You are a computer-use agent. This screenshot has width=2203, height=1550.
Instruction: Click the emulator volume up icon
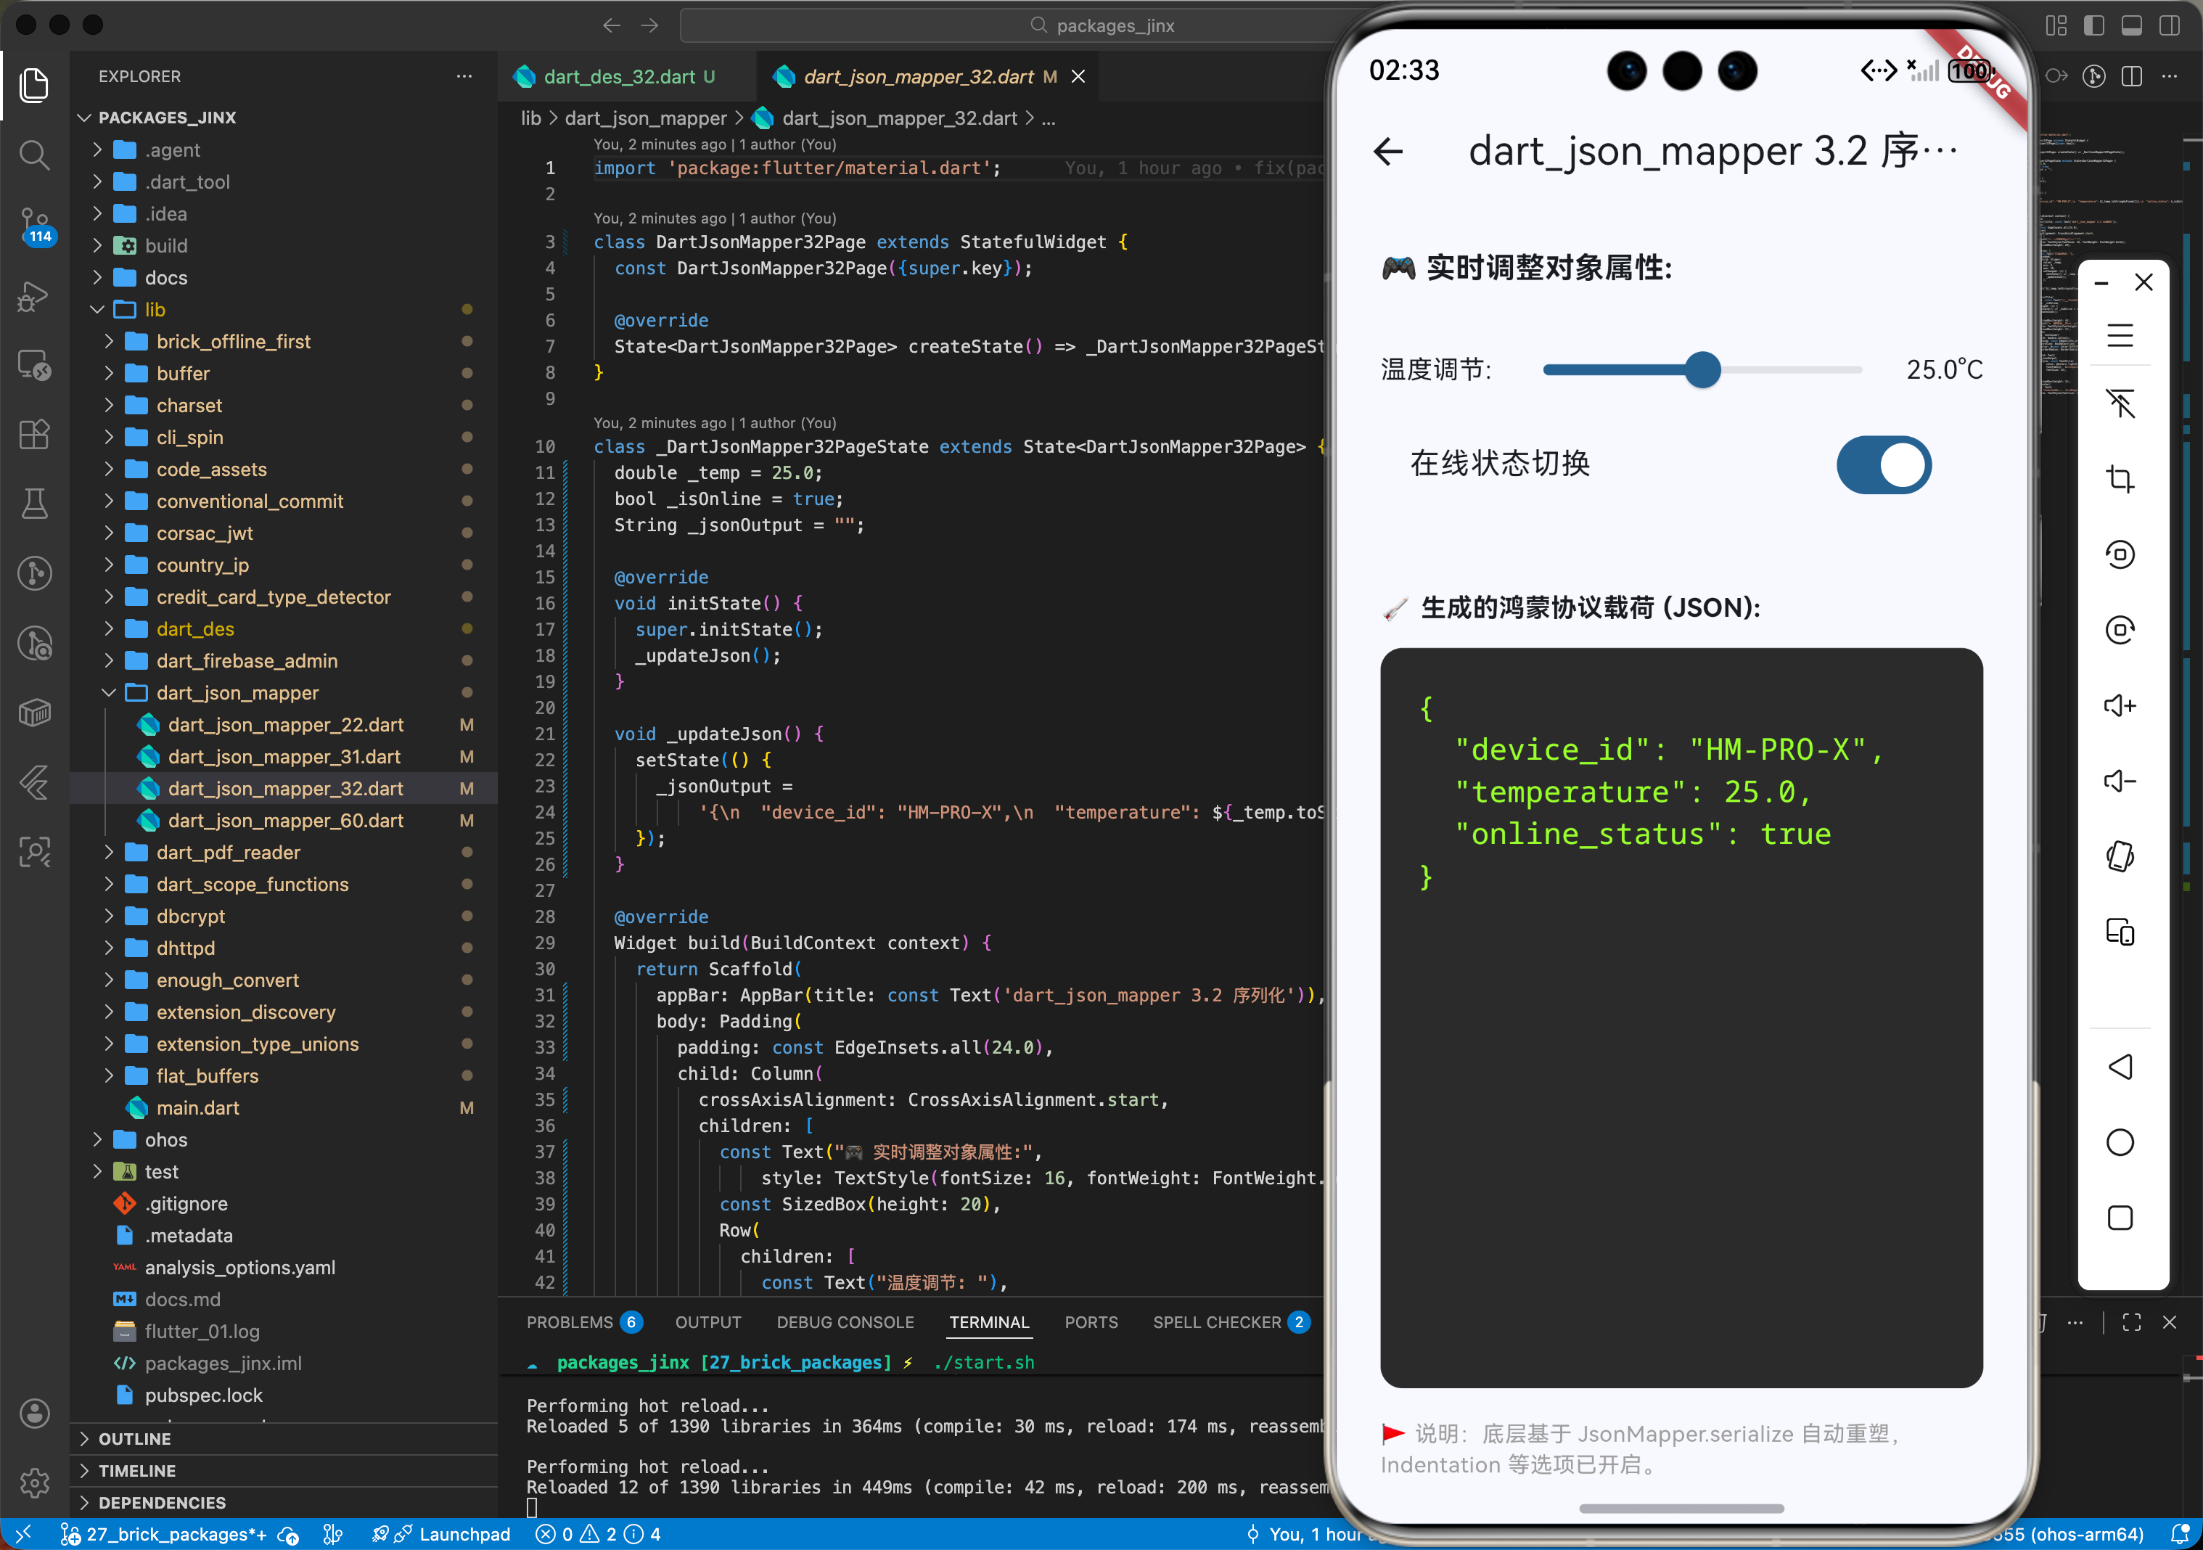coord(2120,705)
